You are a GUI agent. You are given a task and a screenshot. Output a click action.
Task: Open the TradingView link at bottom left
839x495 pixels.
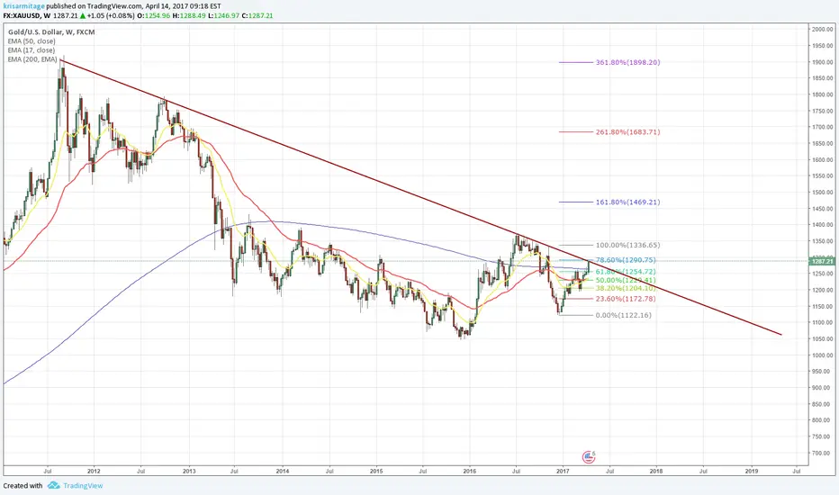coord(83,485)
